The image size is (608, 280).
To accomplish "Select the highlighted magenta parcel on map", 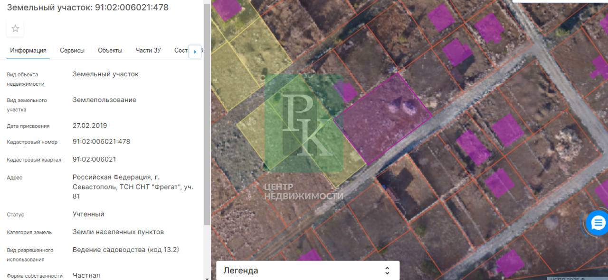I will (382, 118).
